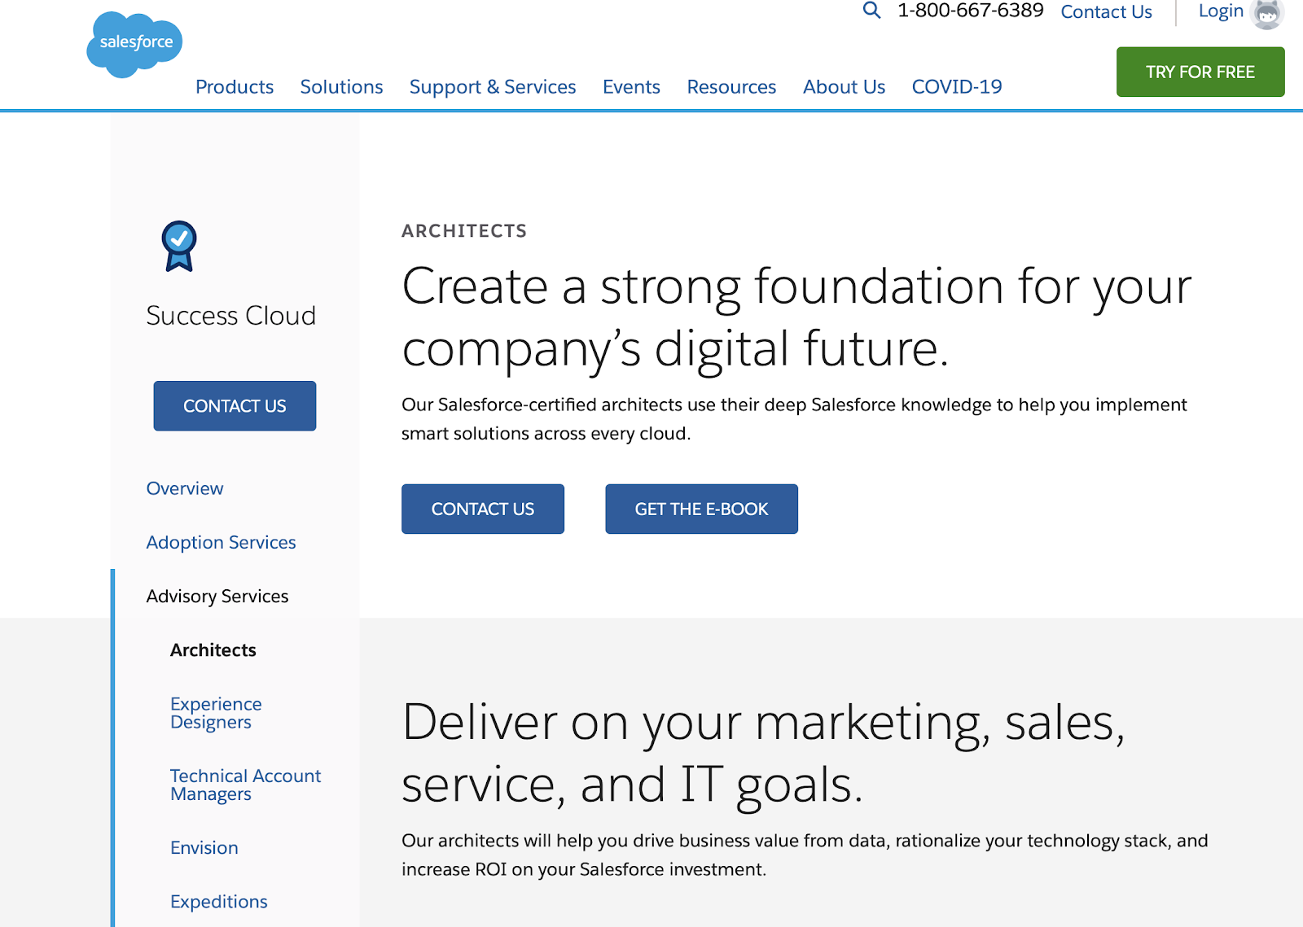Open the About Us menu
Viewport: 1303px width, 927px height.
(x=844, y=87)
